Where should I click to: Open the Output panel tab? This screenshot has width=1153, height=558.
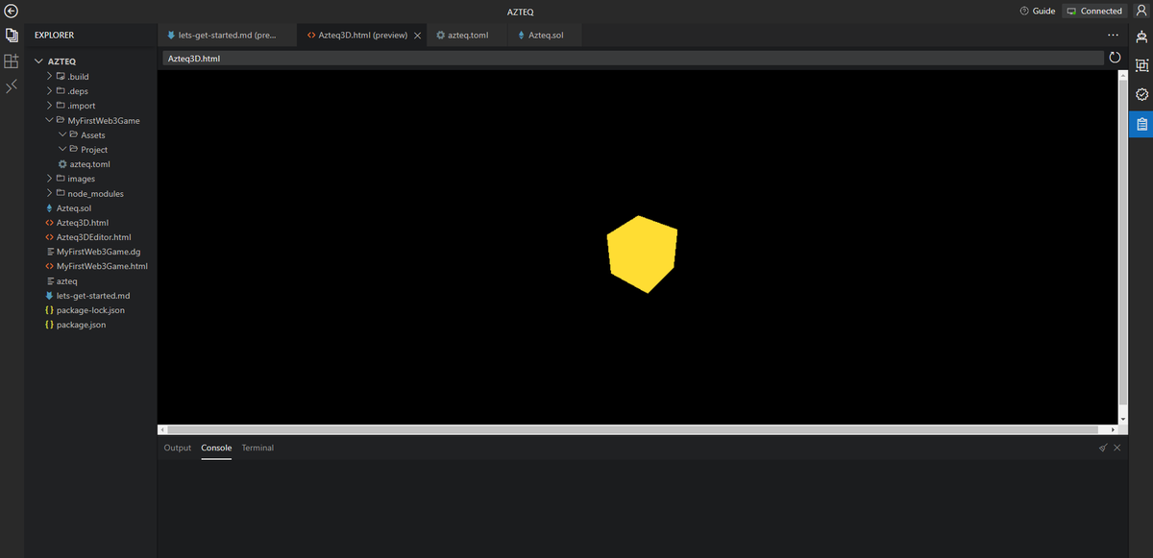[178, 448]
